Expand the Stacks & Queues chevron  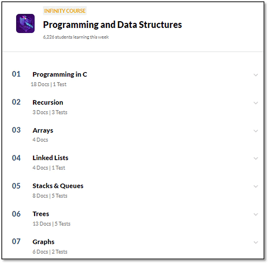(x=256, y=187)
